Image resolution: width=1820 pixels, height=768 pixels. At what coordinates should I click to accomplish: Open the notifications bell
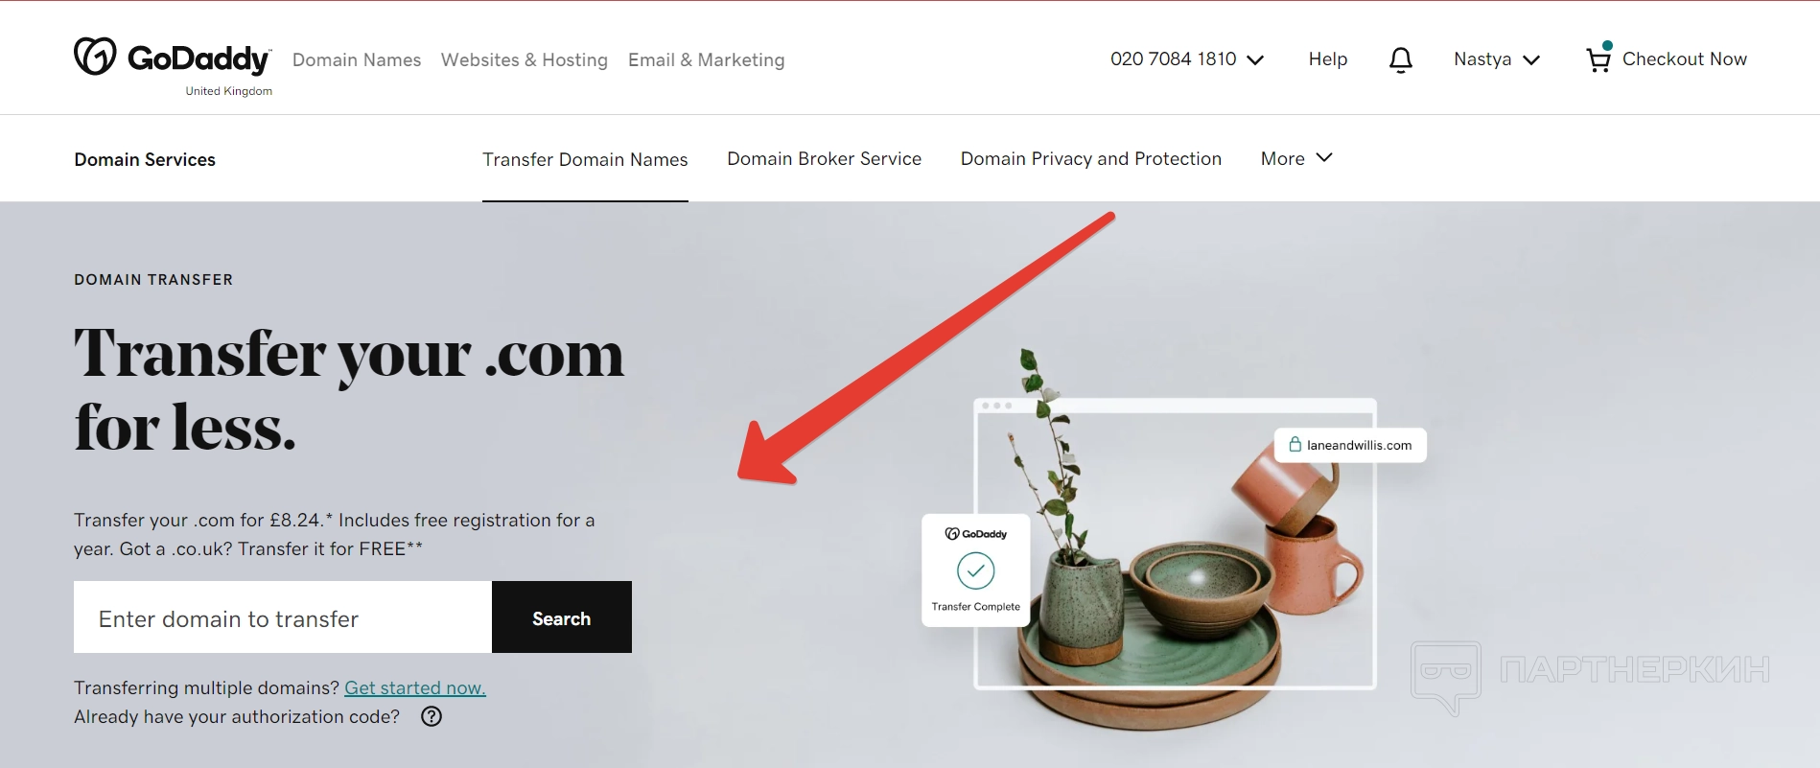pos(1400,59)
